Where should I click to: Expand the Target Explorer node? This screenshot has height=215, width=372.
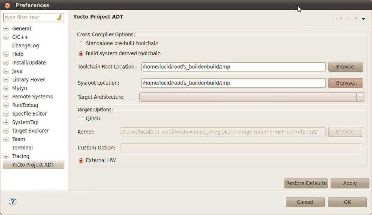point(6,131)
